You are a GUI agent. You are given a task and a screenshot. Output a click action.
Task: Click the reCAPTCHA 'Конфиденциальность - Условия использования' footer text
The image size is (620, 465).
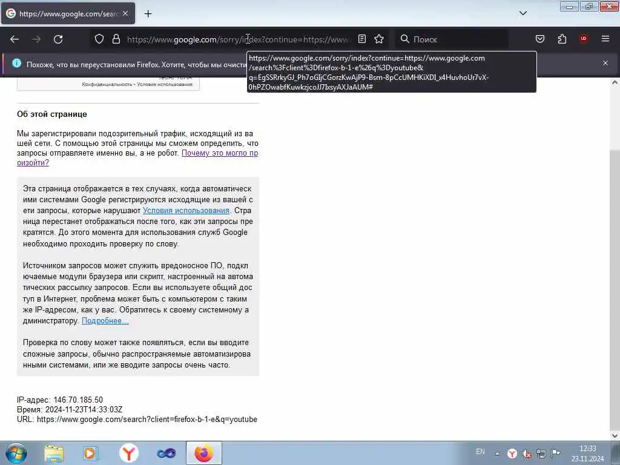[137, 84]
